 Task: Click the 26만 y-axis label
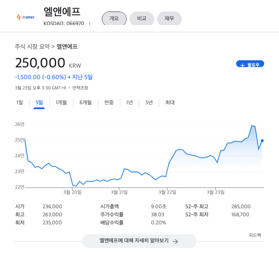(20, 124)
